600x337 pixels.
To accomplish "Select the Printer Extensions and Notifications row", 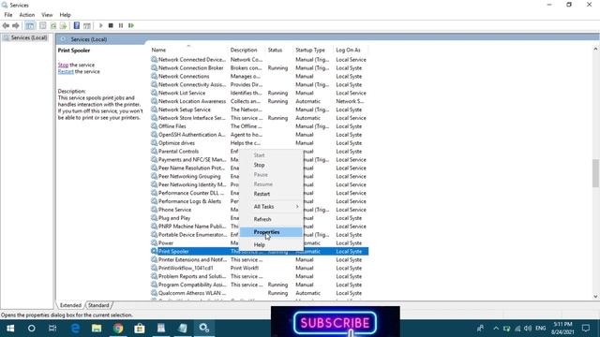I will (x=259, y=260).
